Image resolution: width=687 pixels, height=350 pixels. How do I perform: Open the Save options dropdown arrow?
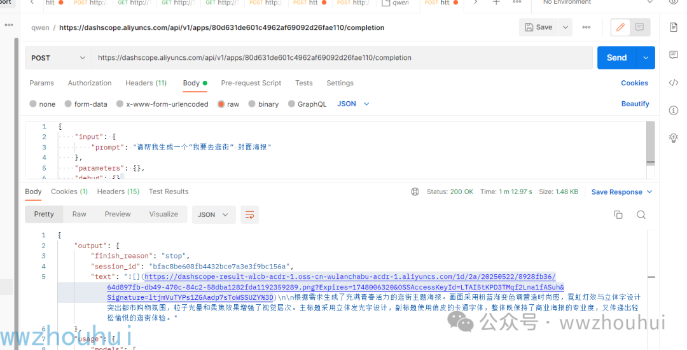coord(566,27)
